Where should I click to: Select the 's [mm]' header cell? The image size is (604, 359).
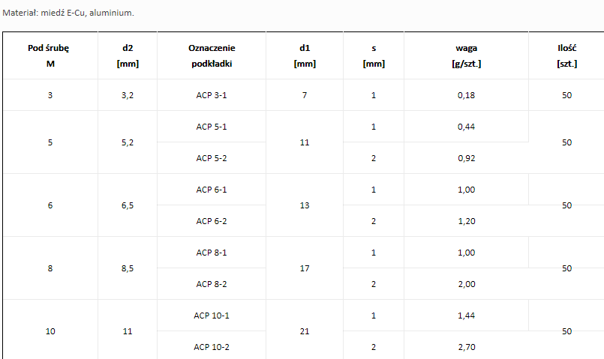coord(373,55)
